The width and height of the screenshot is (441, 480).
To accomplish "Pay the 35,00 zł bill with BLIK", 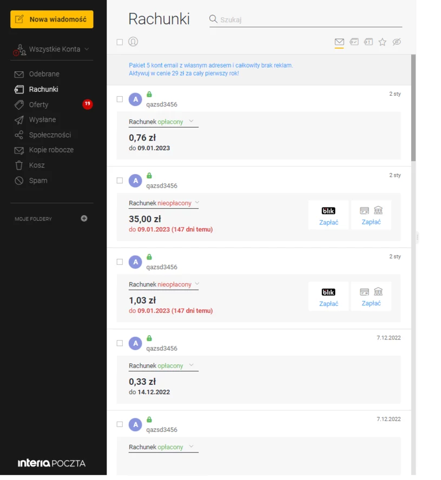I will pyautogui.click(x=328, y=215).
